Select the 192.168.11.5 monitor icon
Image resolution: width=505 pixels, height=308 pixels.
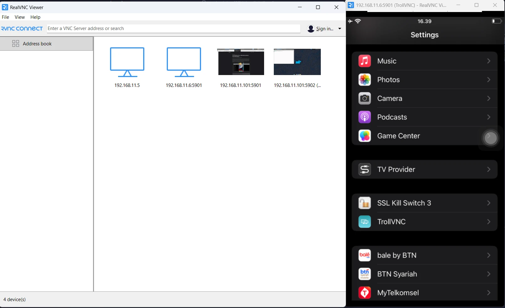click(127, 62)
